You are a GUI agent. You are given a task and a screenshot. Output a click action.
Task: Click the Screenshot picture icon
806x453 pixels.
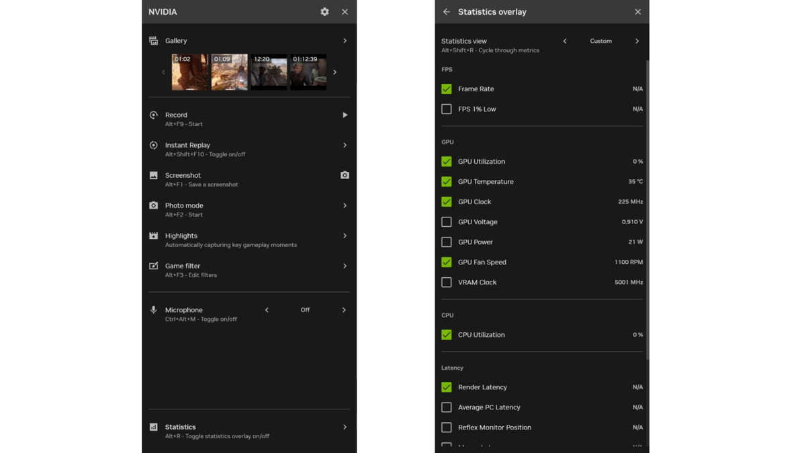154,175
